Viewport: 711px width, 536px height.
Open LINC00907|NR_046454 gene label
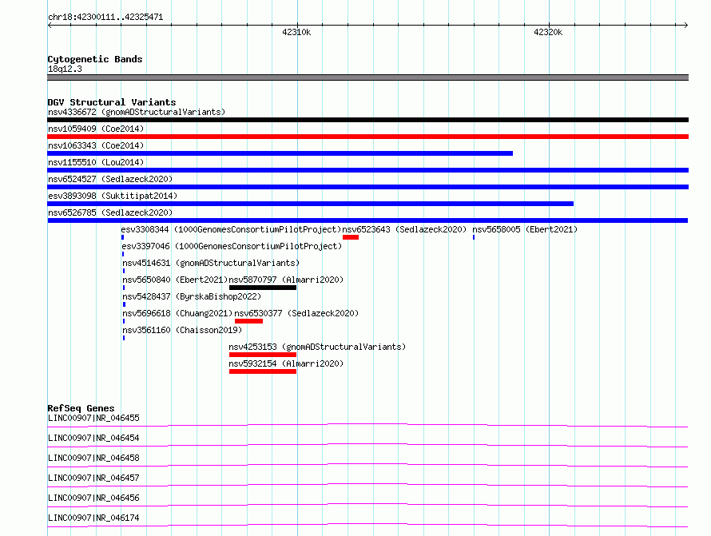pos(93,438)
